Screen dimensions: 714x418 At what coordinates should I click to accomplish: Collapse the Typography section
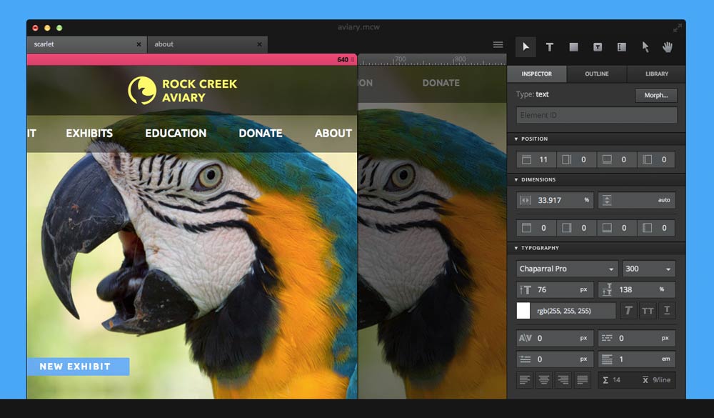tap(516, 248)
